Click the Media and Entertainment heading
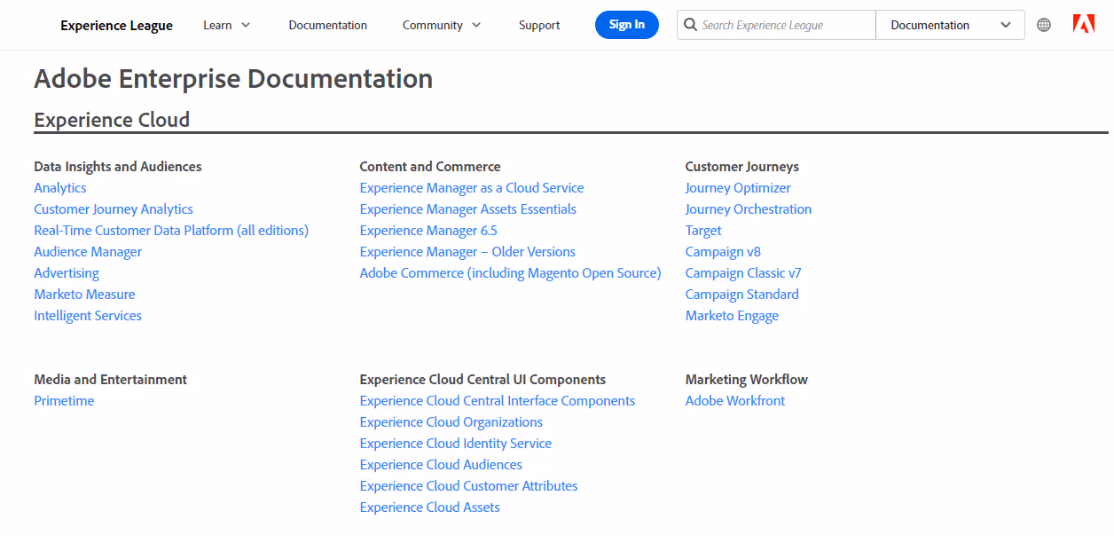This screenshot has width=1114, height=543. click(x=111, y=380)
